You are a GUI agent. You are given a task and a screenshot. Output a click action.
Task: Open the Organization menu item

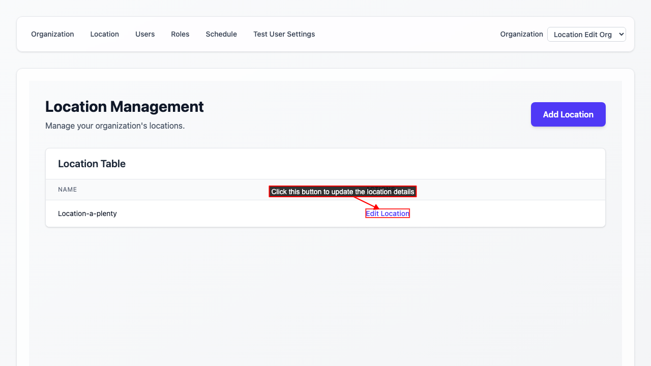coord(52,34)
